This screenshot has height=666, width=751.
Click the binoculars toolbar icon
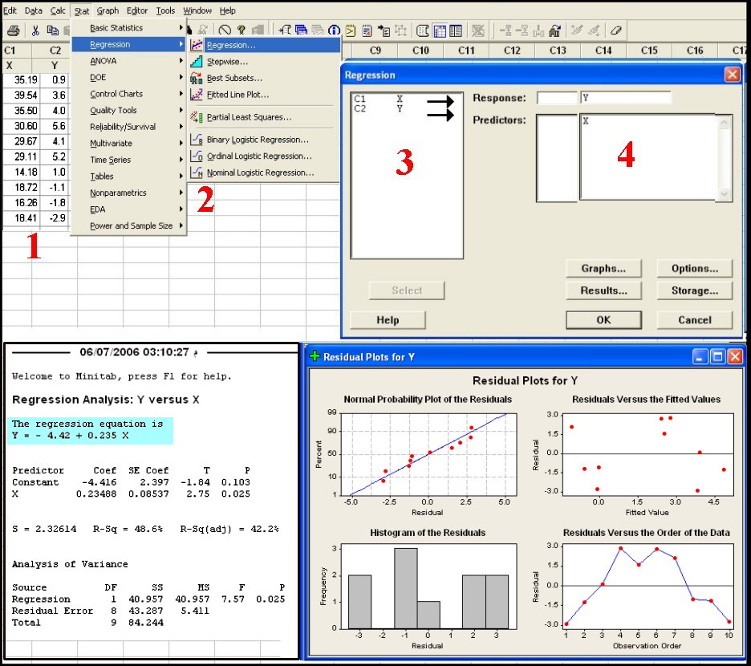[x=554, y=30]
